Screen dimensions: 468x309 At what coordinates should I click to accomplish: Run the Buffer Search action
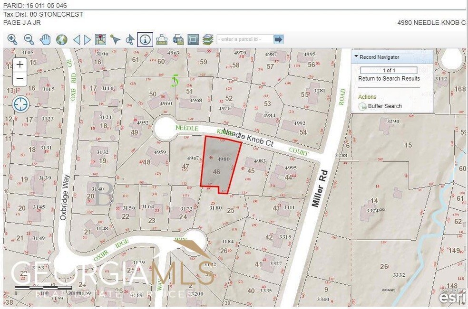pos(384,106)
